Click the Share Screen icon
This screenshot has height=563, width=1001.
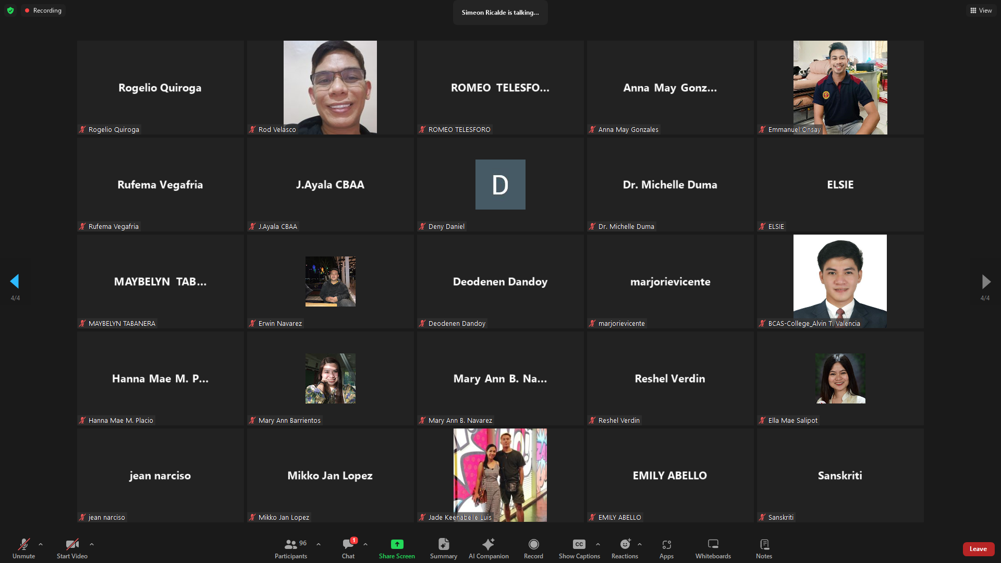397,545
